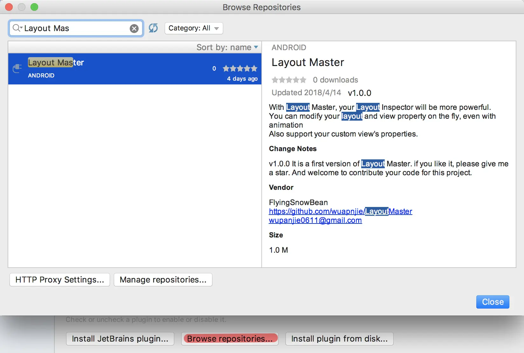This screenshot has width=524, height=353.
Task: Open the Sort by: name dropdown
Action: pos(227,47)
